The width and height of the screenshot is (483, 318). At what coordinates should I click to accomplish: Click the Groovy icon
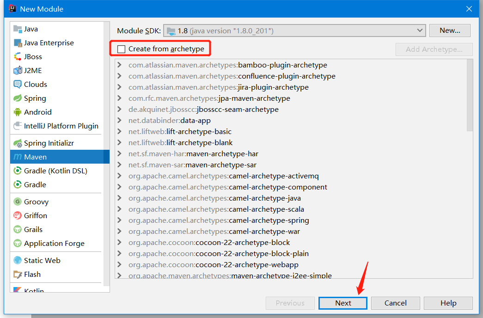click(x=18, y=202)
